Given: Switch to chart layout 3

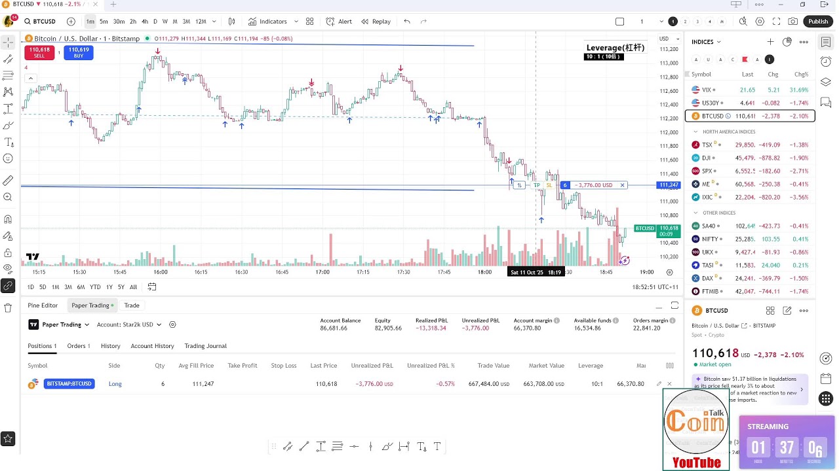Looking at the screenshot, I should [x=697, y=22].
